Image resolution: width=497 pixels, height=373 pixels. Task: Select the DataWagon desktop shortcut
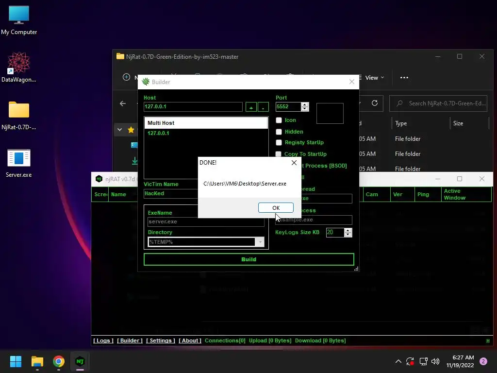click(19, 67)
